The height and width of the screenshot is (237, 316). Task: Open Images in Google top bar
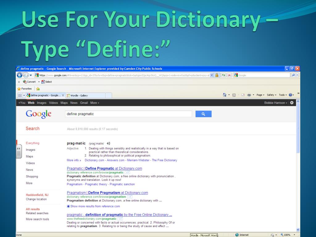coord(42,103)
